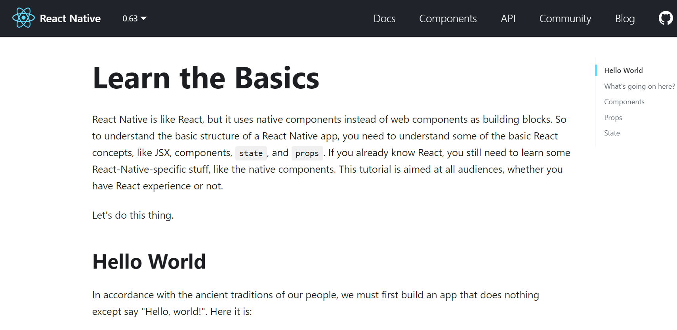Visit the Blog from the navbar

(x=625, y=19)
